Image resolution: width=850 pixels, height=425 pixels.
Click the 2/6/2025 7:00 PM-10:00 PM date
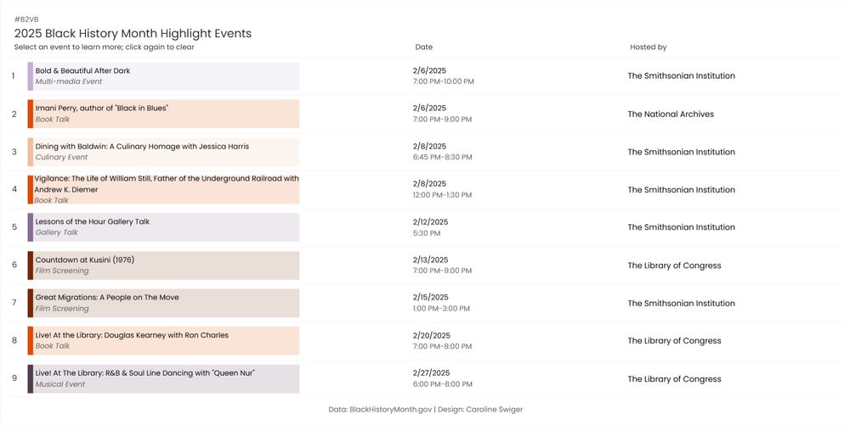443,76
